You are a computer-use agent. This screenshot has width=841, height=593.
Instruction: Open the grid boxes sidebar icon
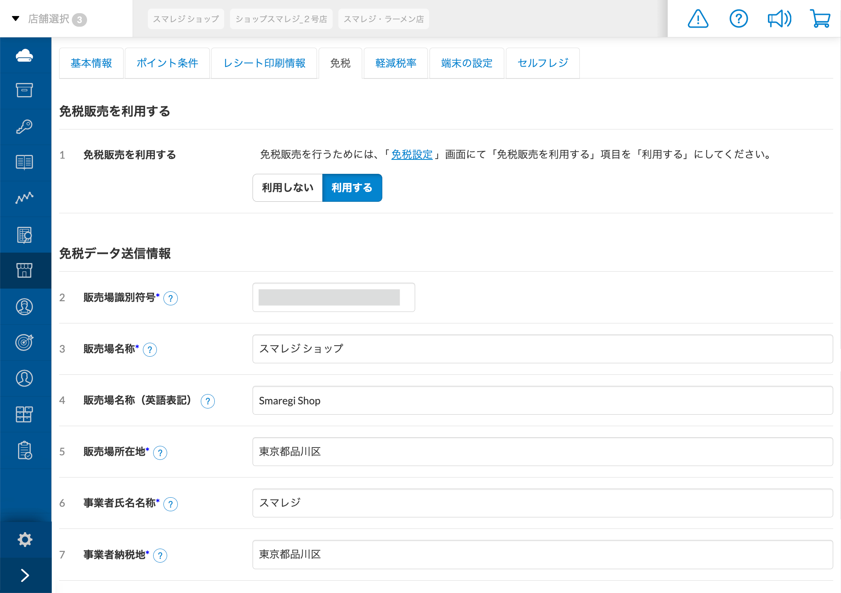25,414
